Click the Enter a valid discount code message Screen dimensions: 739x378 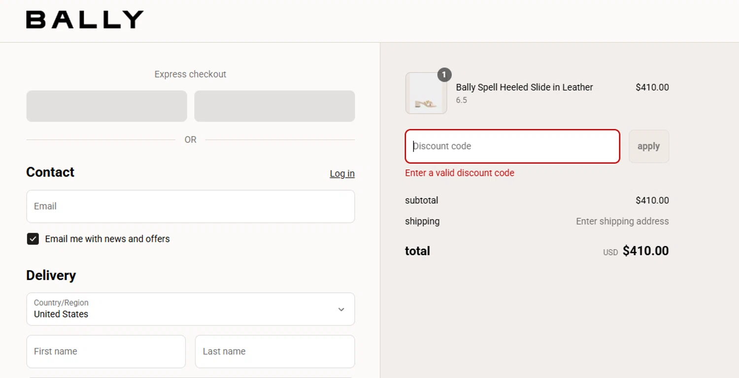click(460, 173)
